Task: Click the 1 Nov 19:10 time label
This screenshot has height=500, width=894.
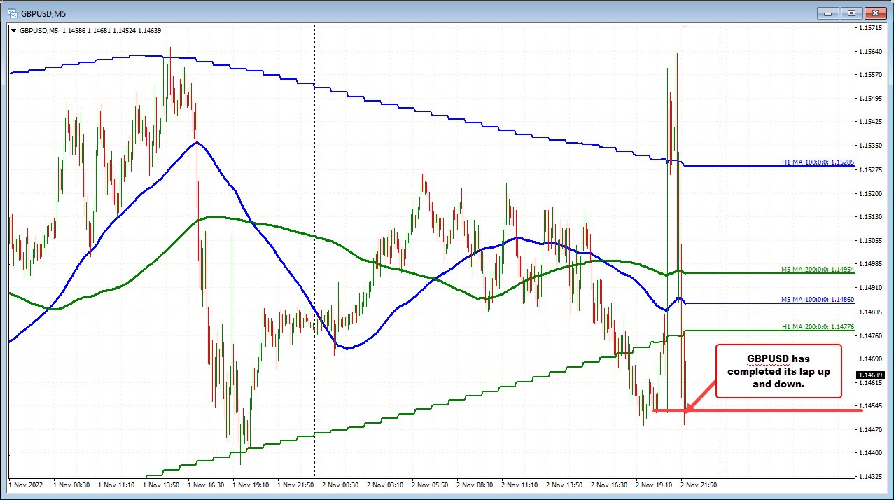Action: tap(251, 484)
